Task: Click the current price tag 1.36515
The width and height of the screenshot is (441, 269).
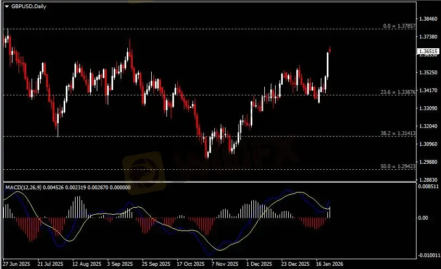Action: point(428,52)
